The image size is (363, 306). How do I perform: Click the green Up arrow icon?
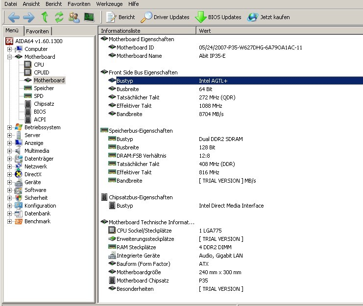45,17
